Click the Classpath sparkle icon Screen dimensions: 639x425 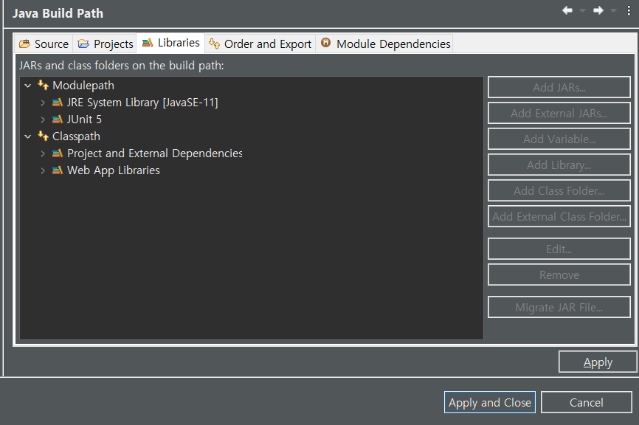(43, 136)
